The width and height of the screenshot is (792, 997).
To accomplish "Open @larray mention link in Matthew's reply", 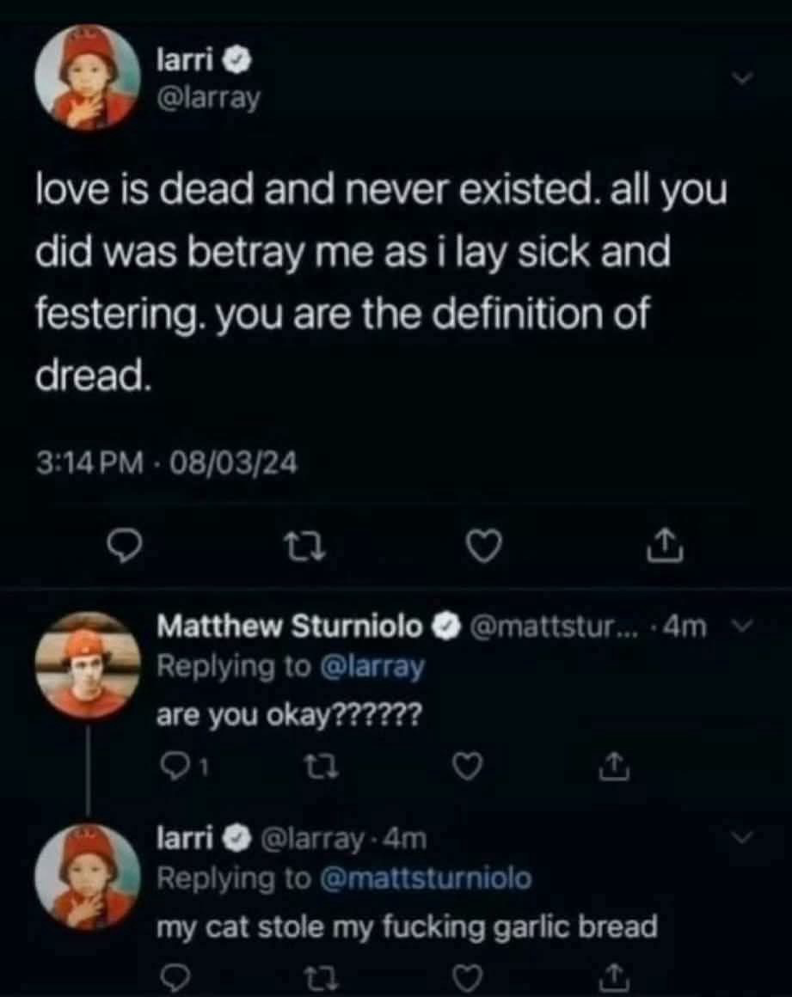I will click(x=373, y=667).
